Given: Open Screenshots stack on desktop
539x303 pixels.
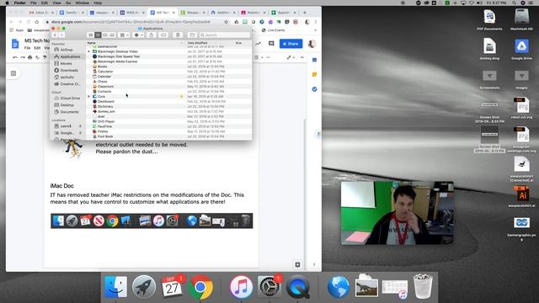Looking at the screenshot, I should [x=489, y=76].
